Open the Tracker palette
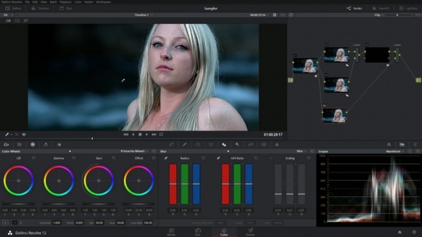 point(211,145)
